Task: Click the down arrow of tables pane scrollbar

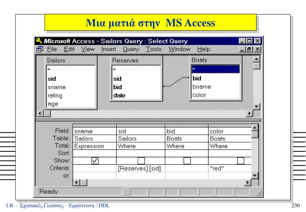Action: [x=256, y=107]
